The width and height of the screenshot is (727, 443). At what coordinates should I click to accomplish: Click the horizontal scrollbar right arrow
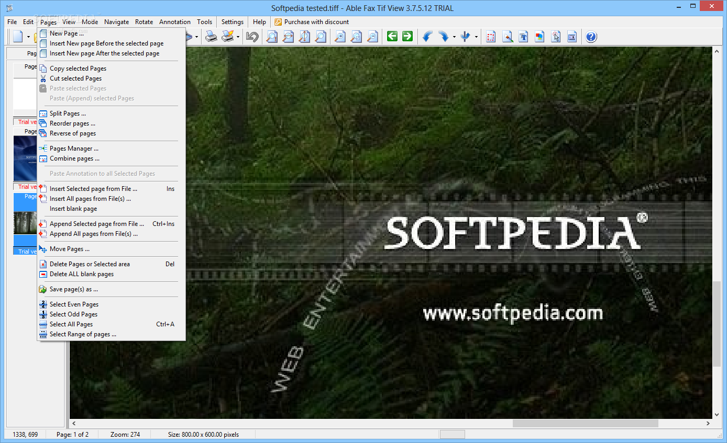pos(709,423)
